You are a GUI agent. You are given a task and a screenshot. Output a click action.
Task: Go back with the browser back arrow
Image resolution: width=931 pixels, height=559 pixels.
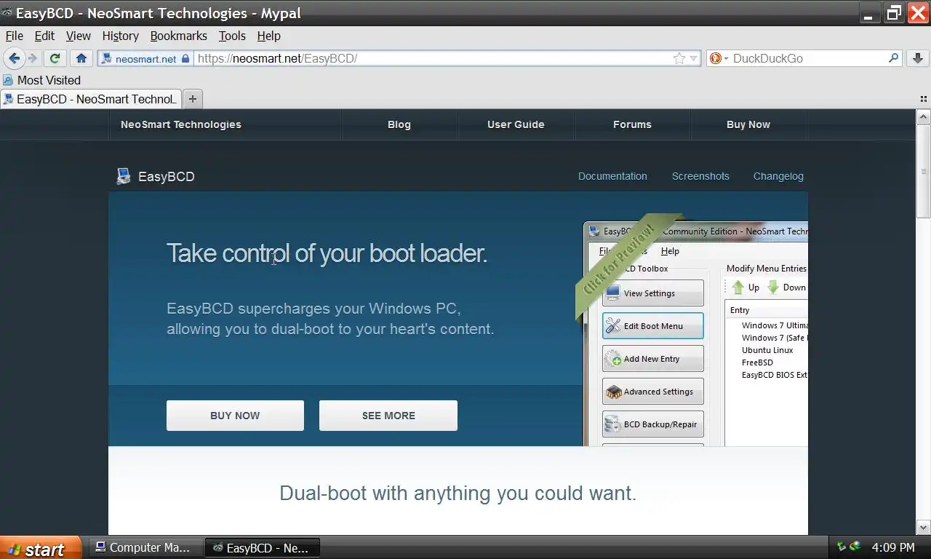coord(14,58)
